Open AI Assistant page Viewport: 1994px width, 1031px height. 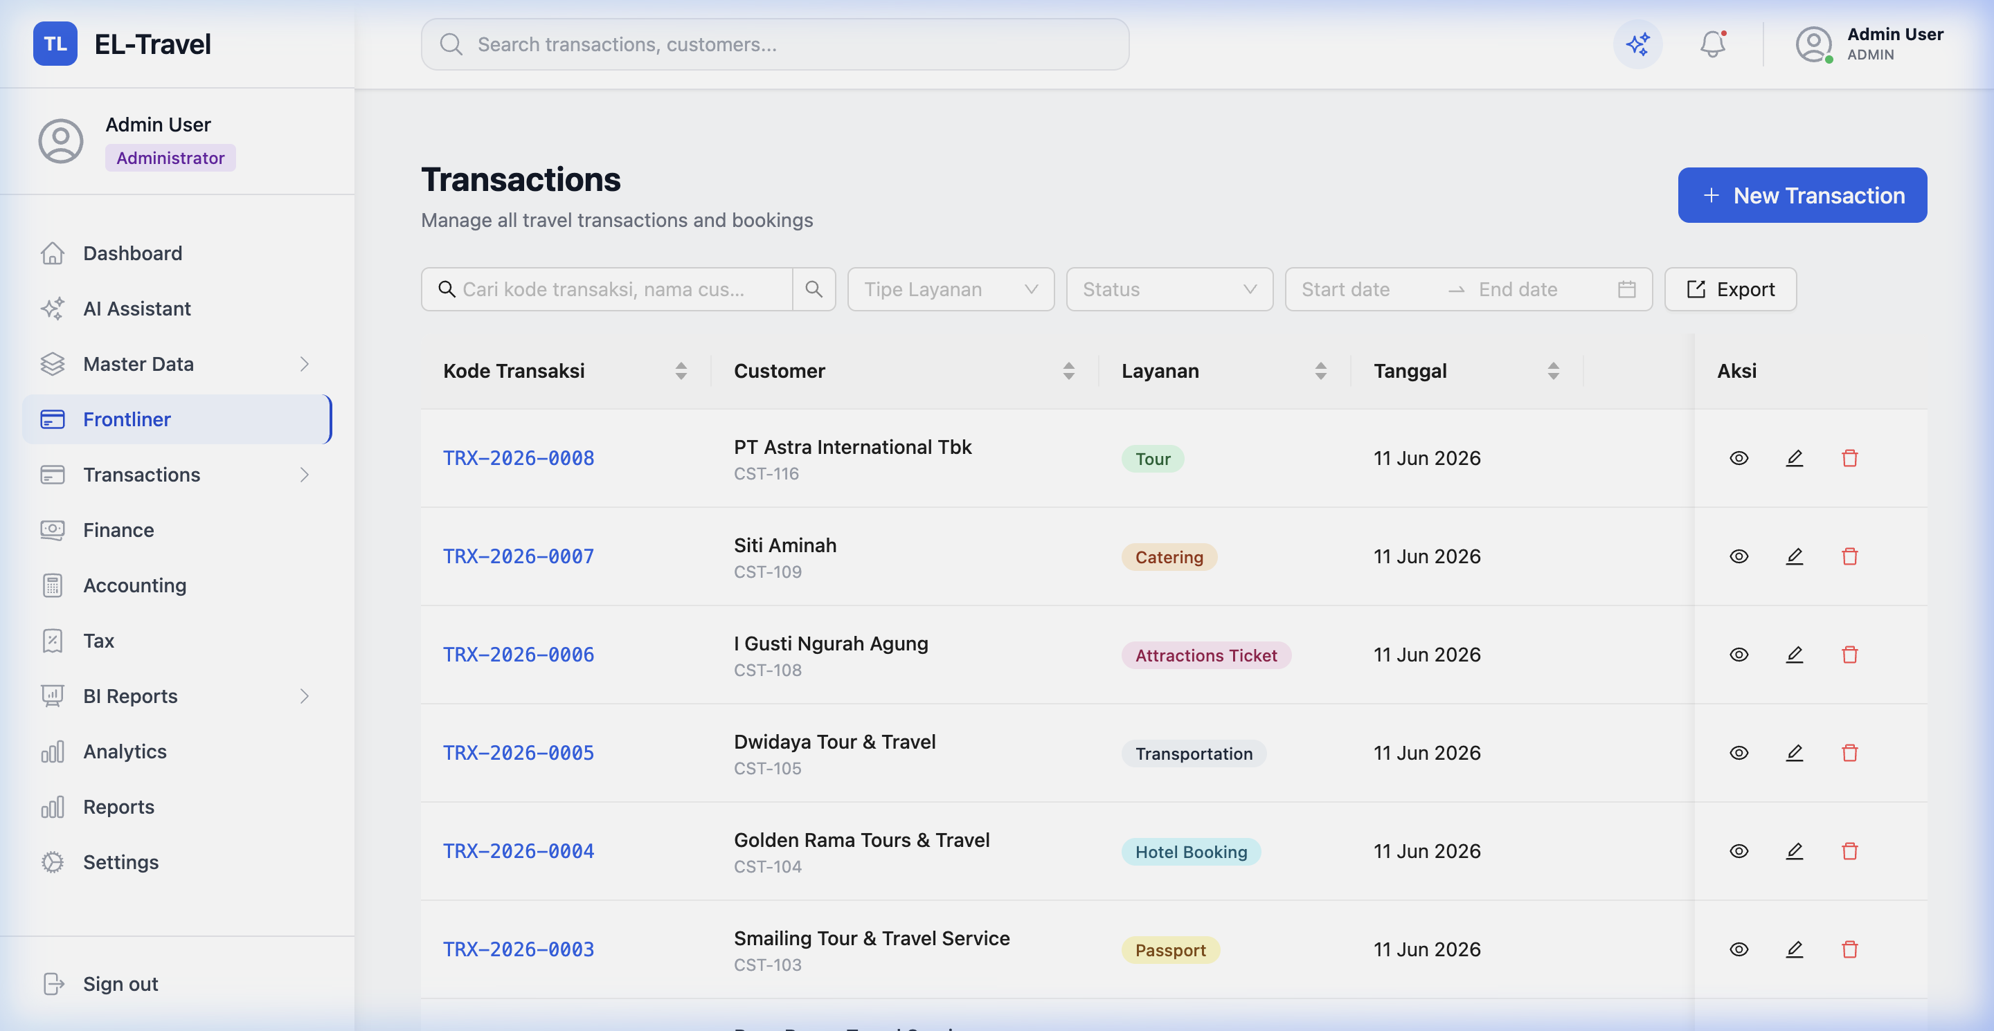tap(177, 309)
